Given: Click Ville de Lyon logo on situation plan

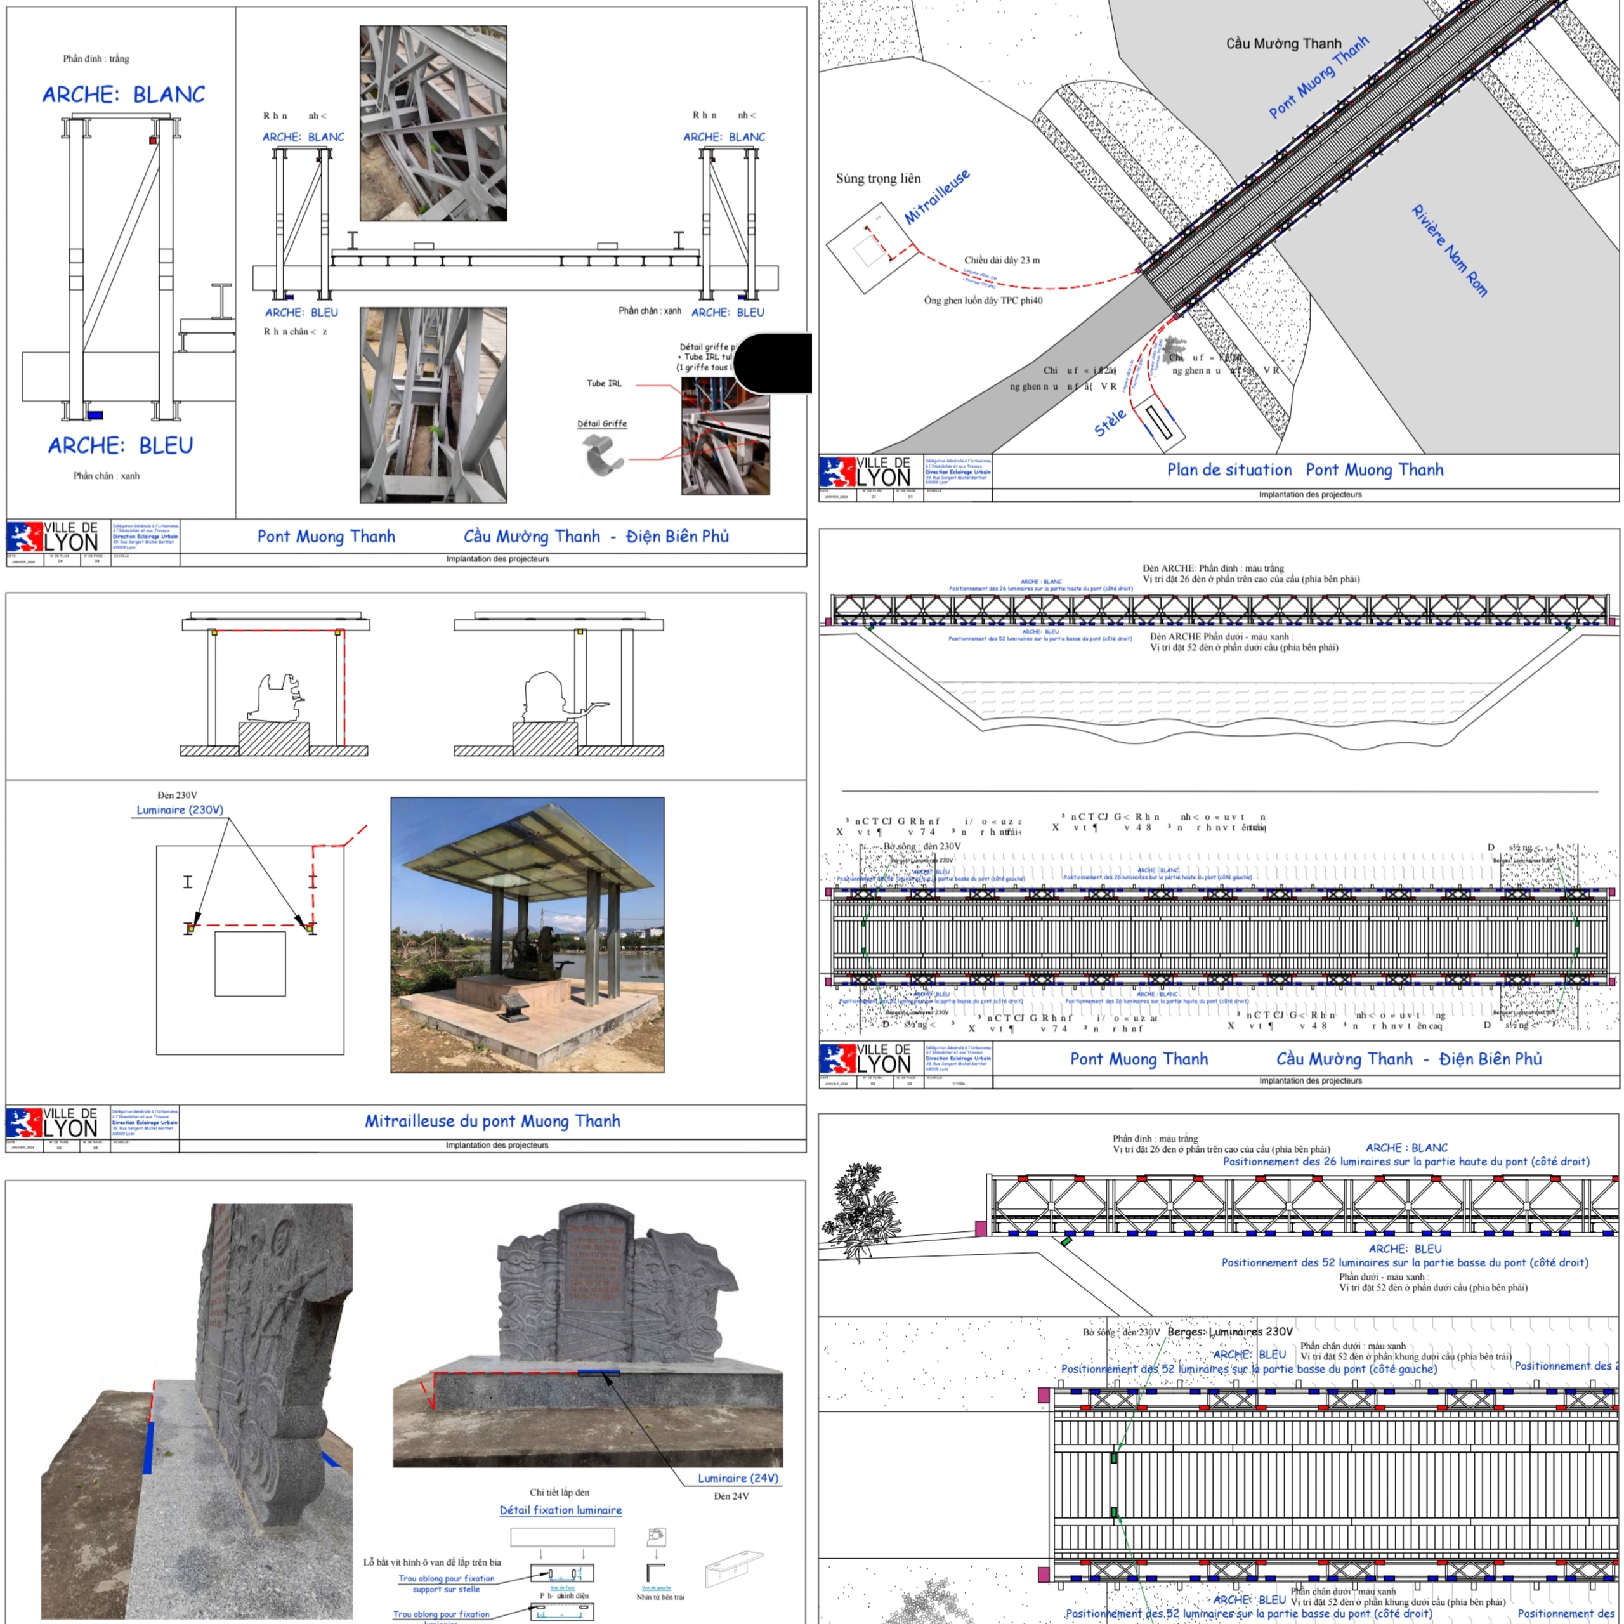Looking at the screenshot, I should (865, 471).
